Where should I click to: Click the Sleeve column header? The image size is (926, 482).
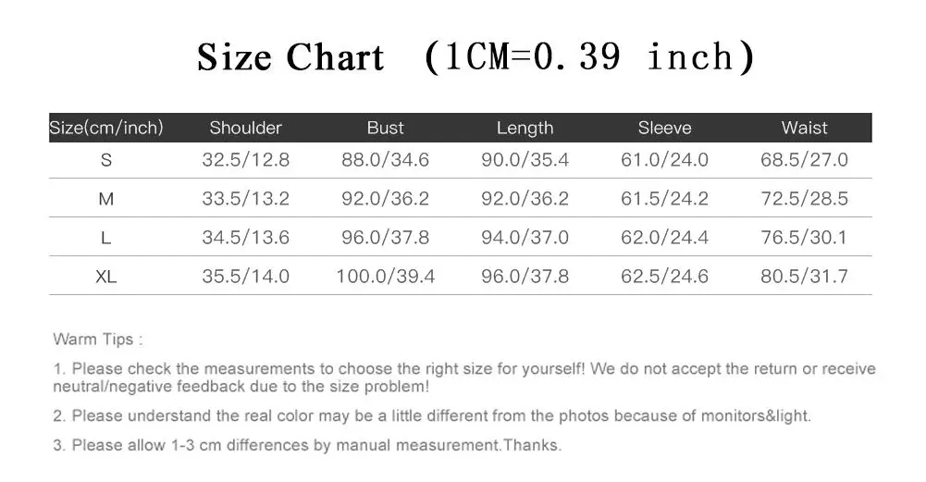pos(664,129)
